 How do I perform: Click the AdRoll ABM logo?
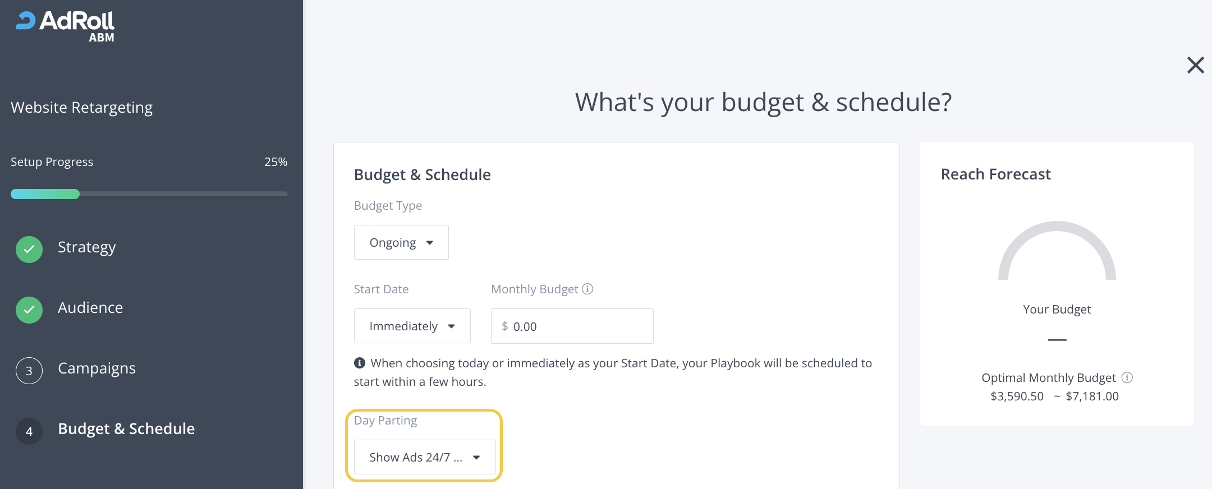point(65,26)
